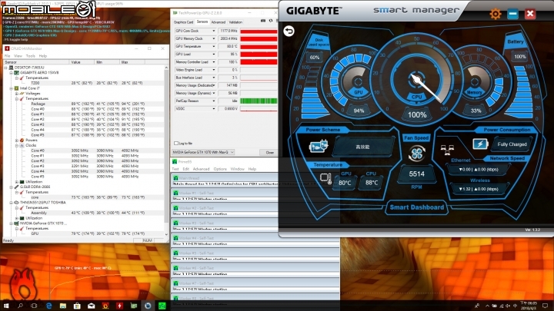Expand the Voltages node in HWMonitor
Image resolution: width=554 pixels, height=311 pixels.
coord(17,94)
